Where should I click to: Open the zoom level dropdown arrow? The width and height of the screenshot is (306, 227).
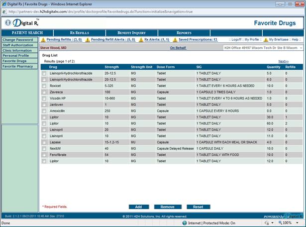coord(301,223)
